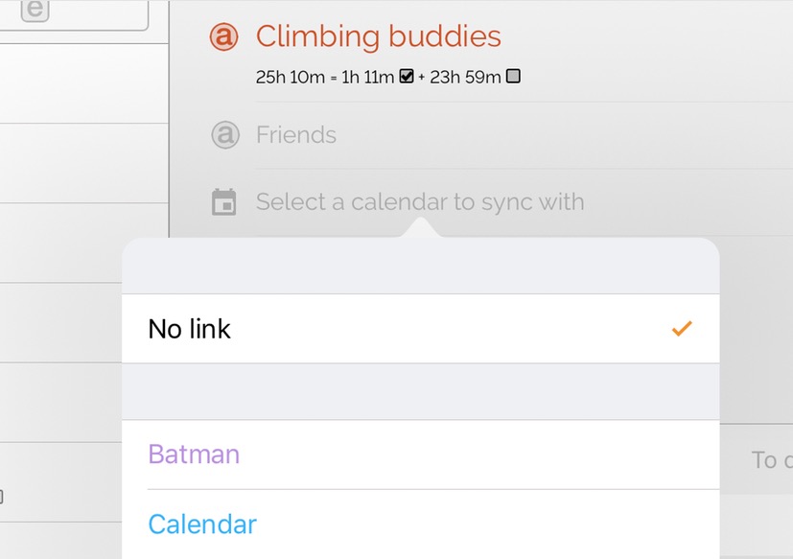Click the 1h 11m completed time

(x=367, y=77)
